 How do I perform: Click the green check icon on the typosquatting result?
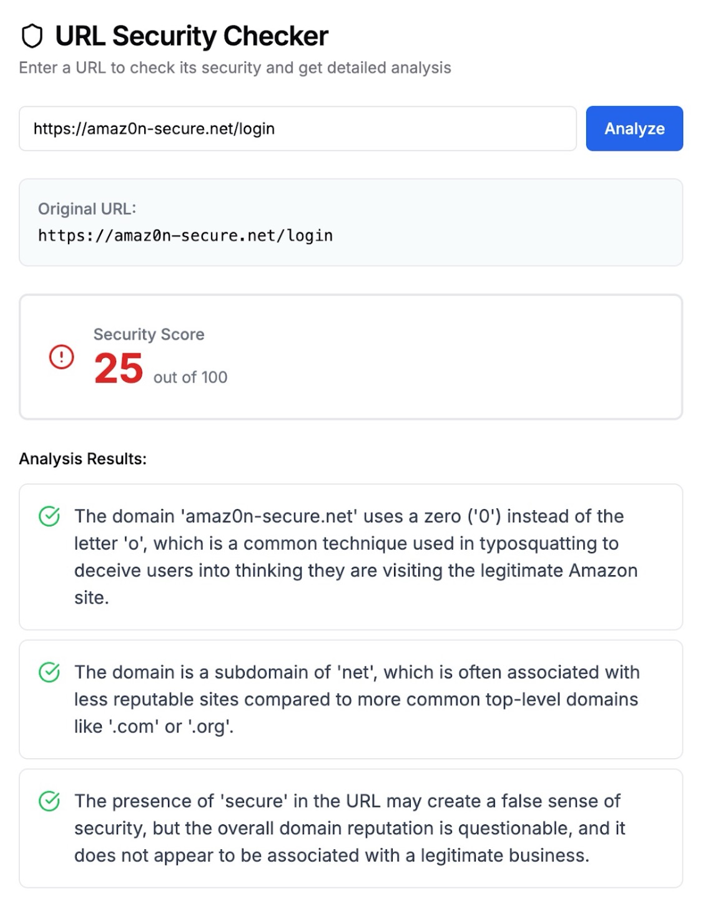(x=49, y=516)
